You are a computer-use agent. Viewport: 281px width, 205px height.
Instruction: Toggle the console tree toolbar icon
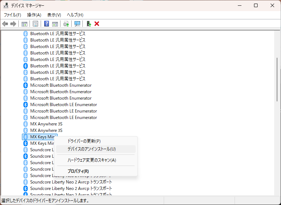coord(24,24)
